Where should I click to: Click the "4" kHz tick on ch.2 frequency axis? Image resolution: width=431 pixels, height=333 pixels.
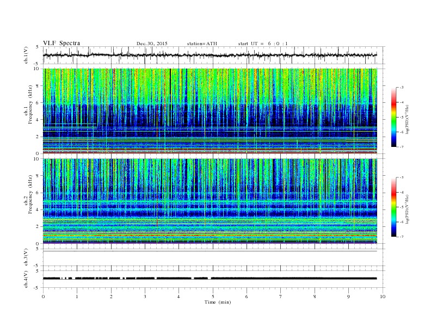38,210
